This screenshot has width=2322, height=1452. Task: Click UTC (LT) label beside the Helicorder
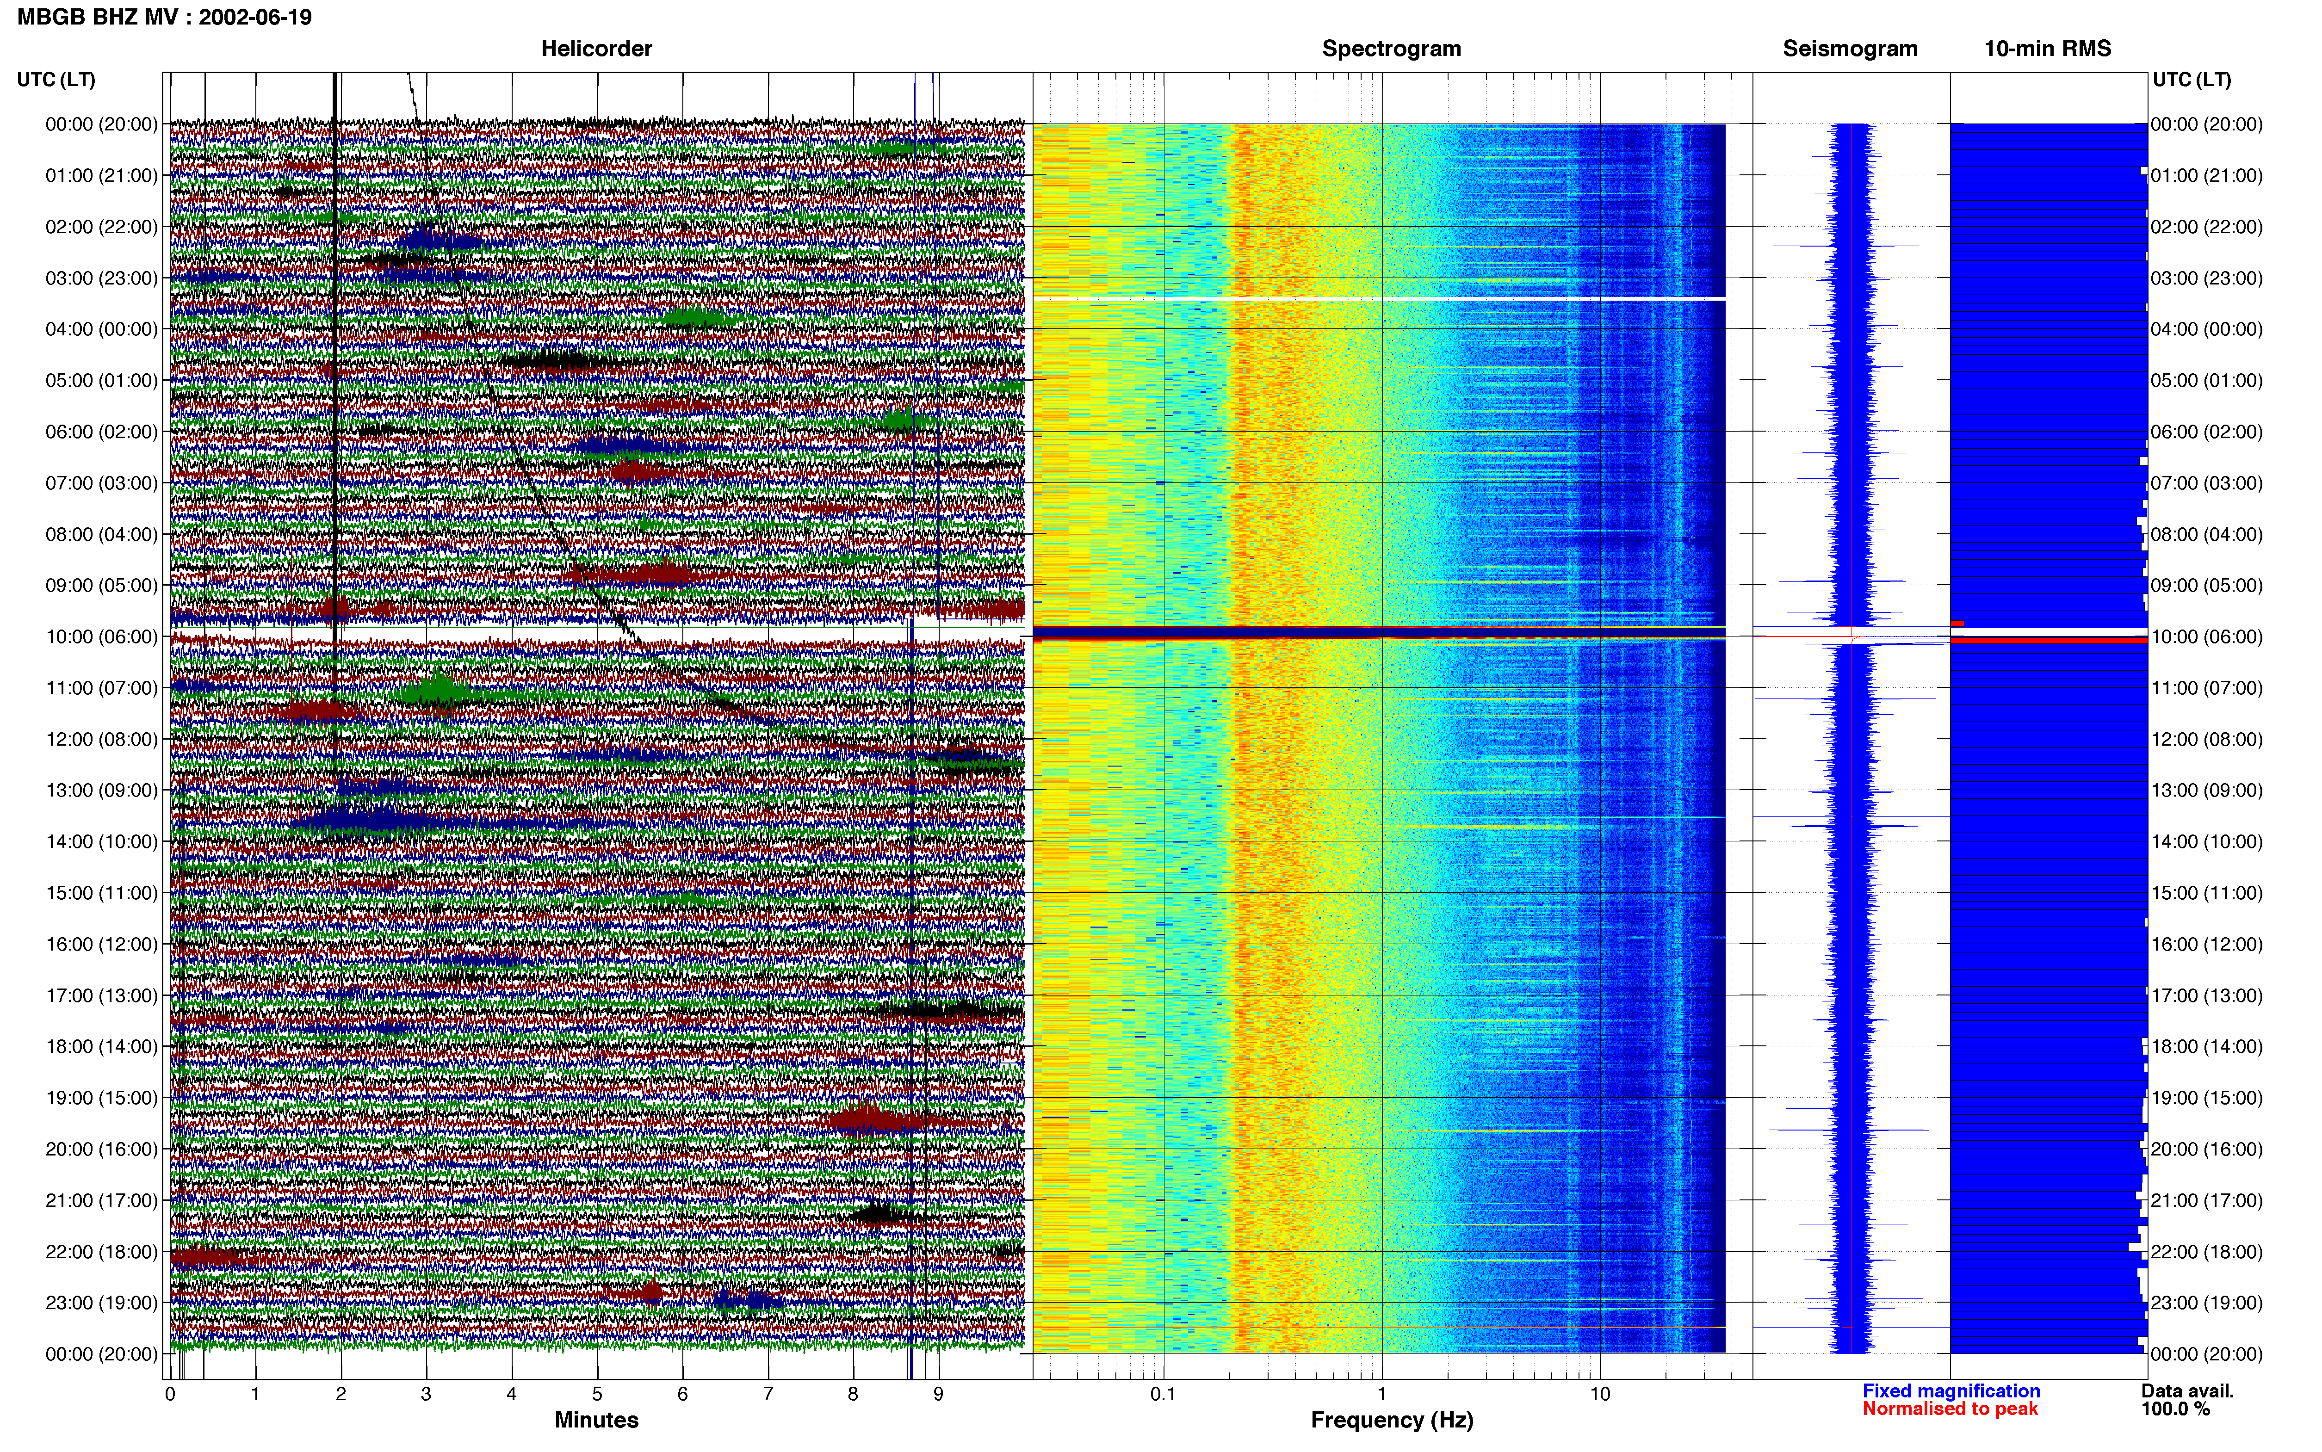[x=56, y=80]
